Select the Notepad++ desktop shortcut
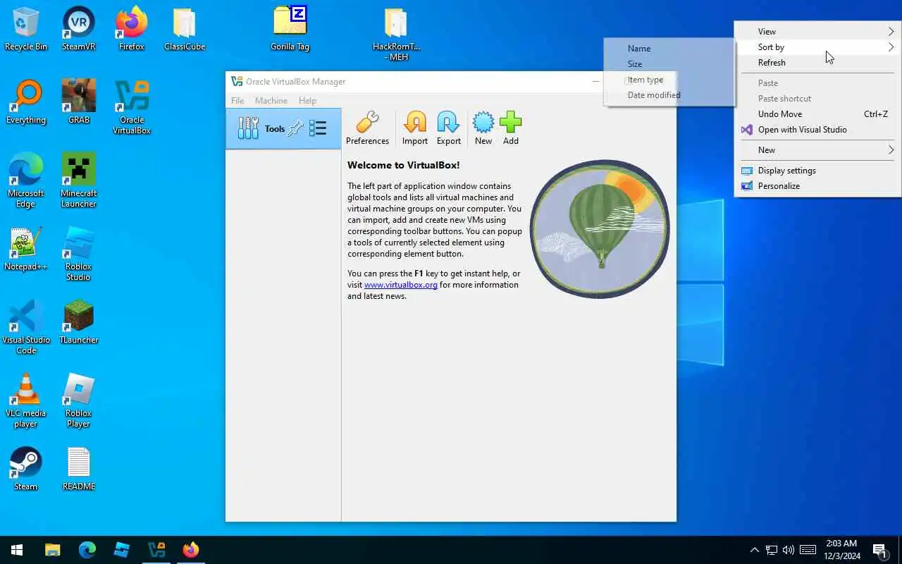This screenshot has width=902, height=564. [x=26, y=250]
